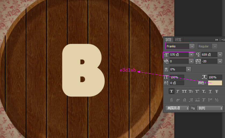225x138 pixels.
Task: Expand the 570 点 font size dropdown
Action: coord(191,55)
